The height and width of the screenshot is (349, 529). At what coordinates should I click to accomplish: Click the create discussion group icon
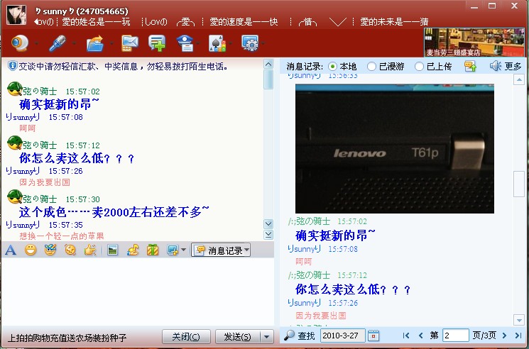tap(157, 43)
